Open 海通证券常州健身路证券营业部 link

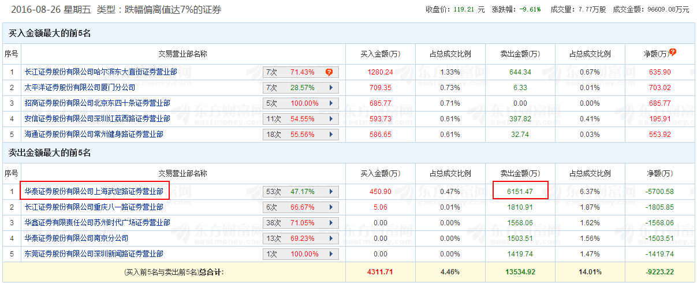tap(94, 134)
